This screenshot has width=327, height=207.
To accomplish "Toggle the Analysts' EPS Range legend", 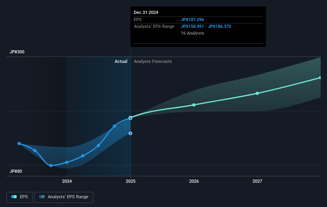I will 64,197.
